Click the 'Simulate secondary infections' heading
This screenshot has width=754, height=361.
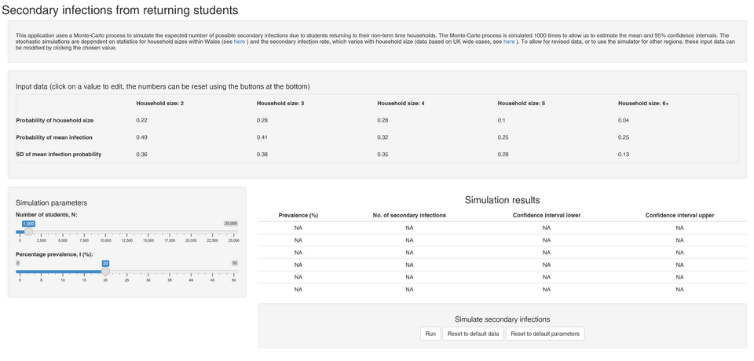click(503, 319)
